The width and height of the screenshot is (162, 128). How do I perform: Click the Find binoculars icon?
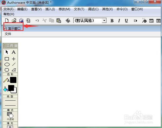coord(68,21)
